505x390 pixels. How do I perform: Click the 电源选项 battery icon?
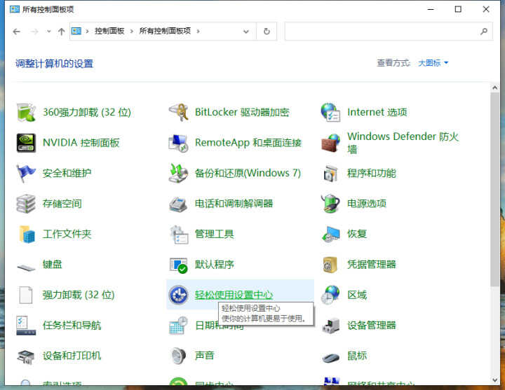coord(330,204)
